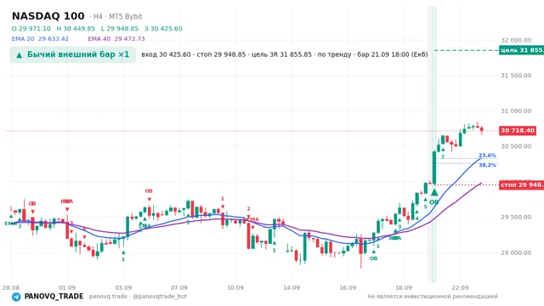The height and width of the screenshot is (306, 544).
Task: Click the last red candle at the right edge
Action: (x=482, y=130)
